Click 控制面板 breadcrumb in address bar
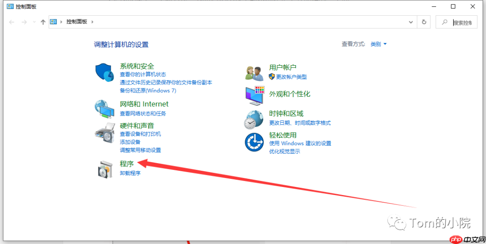486x244 pixels. tap(77, 22)
